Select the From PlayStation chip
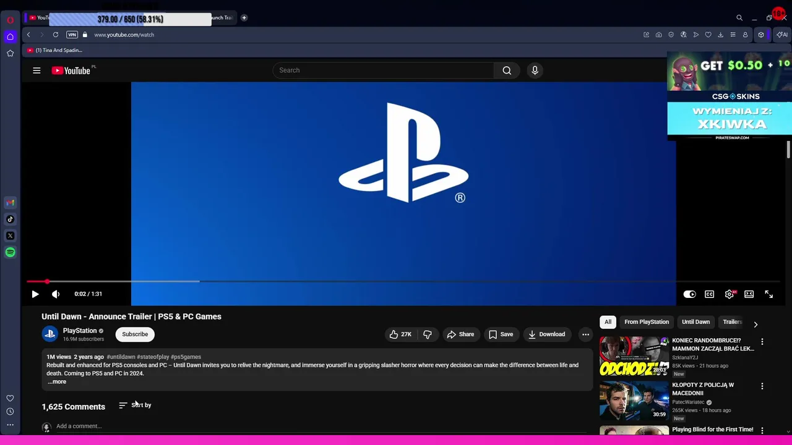 [647, 322]
